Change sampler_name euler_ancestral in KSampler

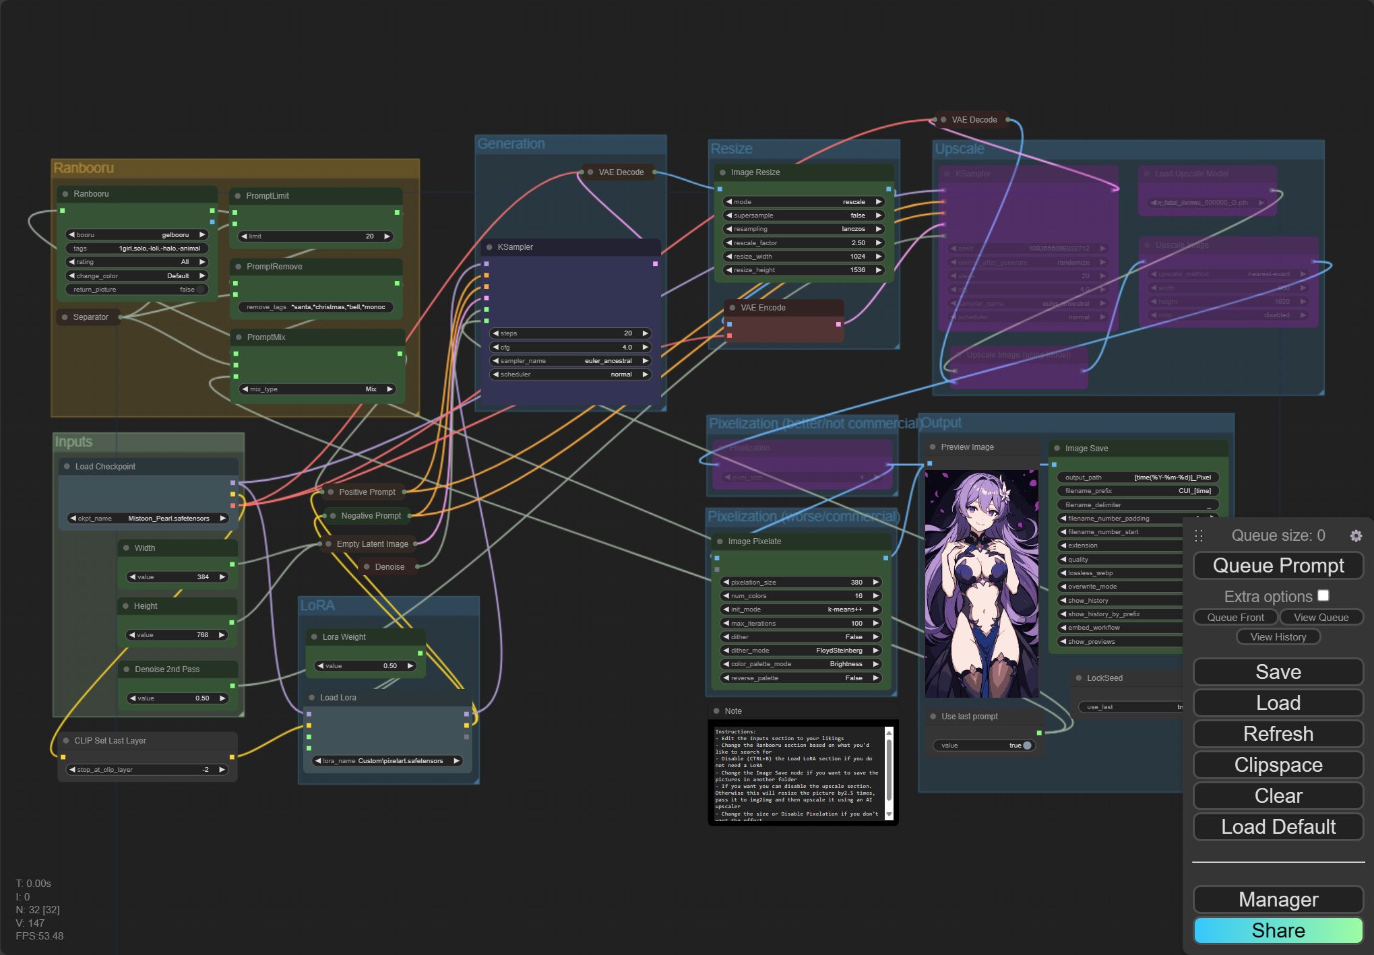point(570,361)
